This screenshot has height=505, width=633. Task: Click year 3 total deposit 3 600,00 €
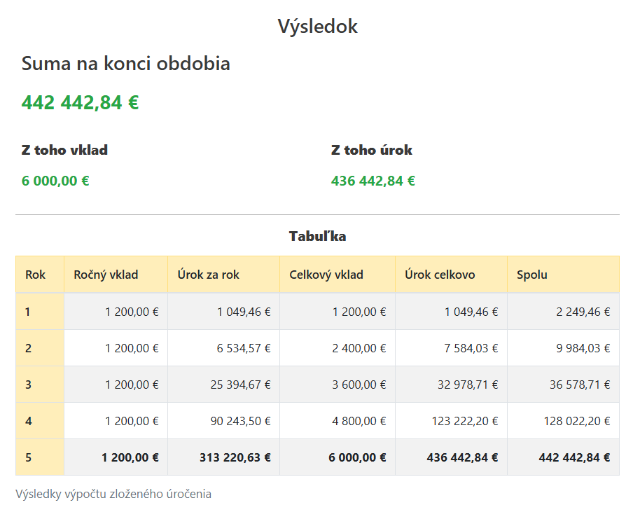click(357, 385)
